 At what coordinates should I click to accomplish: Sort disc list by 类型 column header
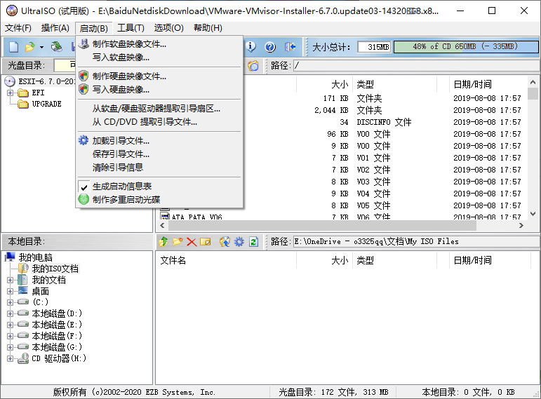[x=395, y=84]
